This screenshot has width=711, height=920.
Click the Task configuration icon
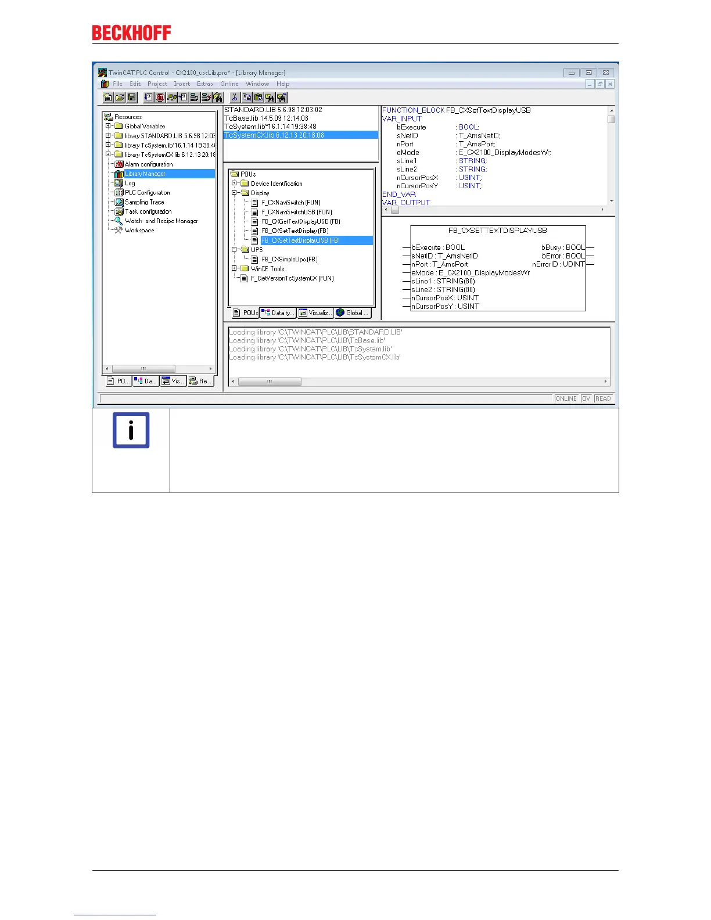click(x=119, y=211)
